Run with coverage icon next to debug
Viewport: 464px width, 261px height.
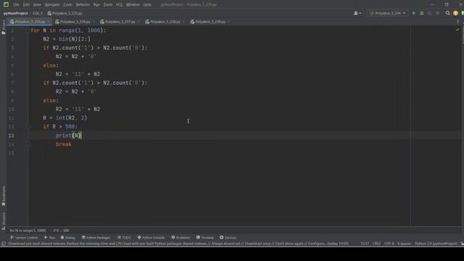430,13
